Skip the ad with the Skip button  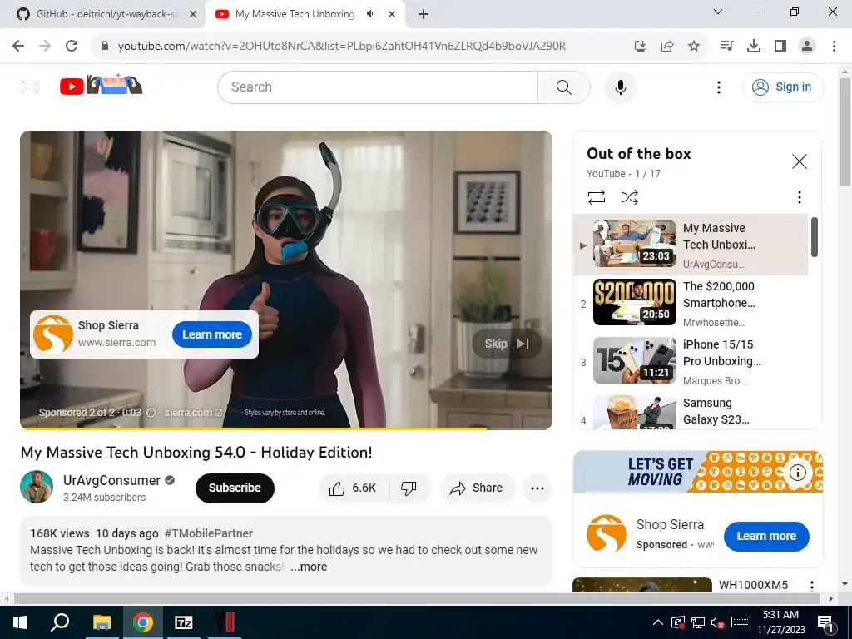coord(507,344)
